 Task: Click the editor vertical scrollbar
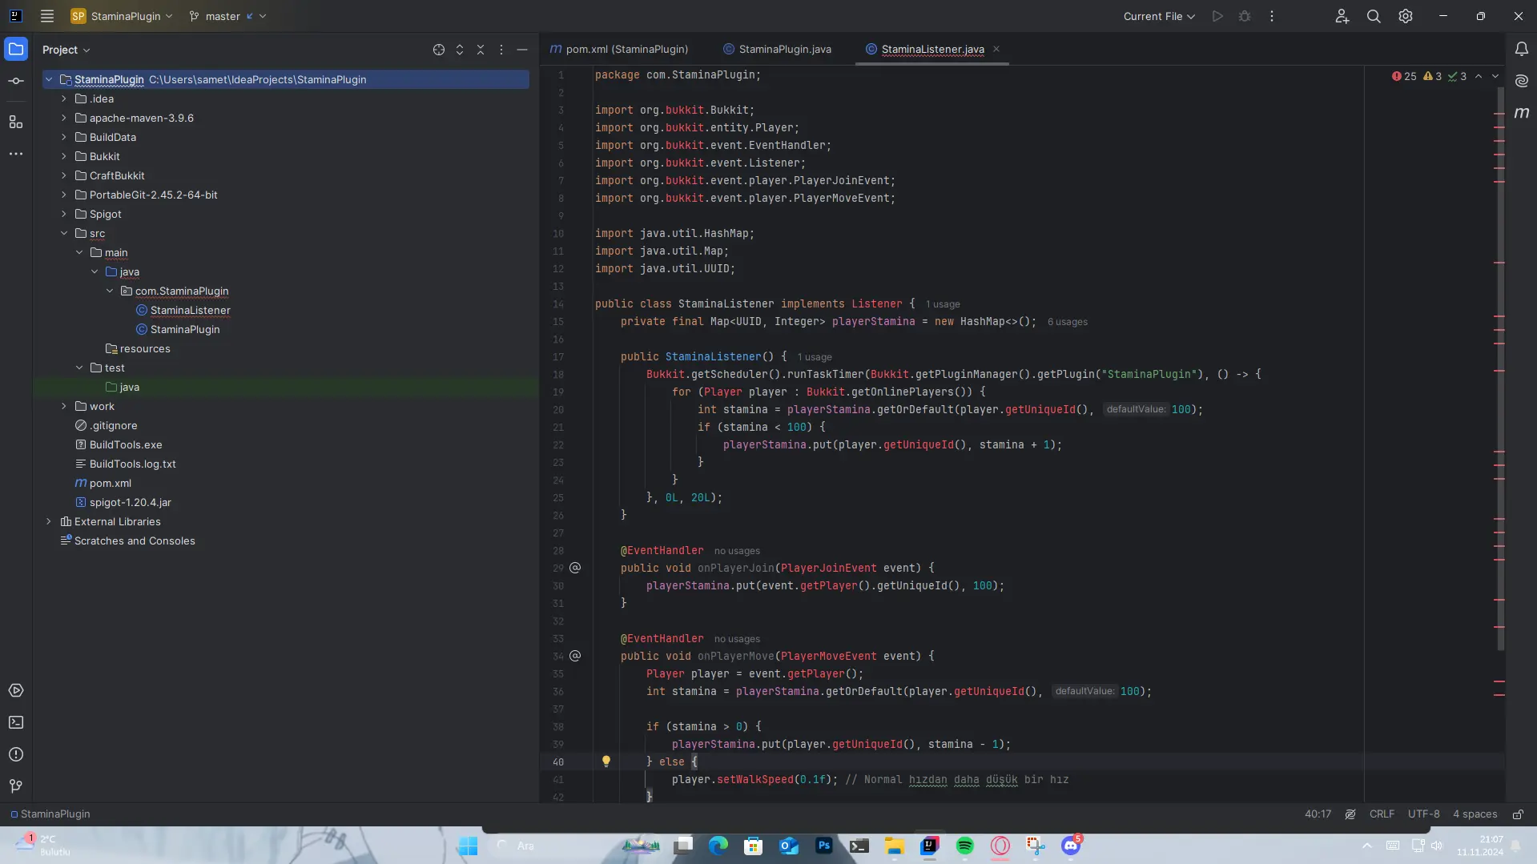pyautogui.click(x=1500, y=368)
